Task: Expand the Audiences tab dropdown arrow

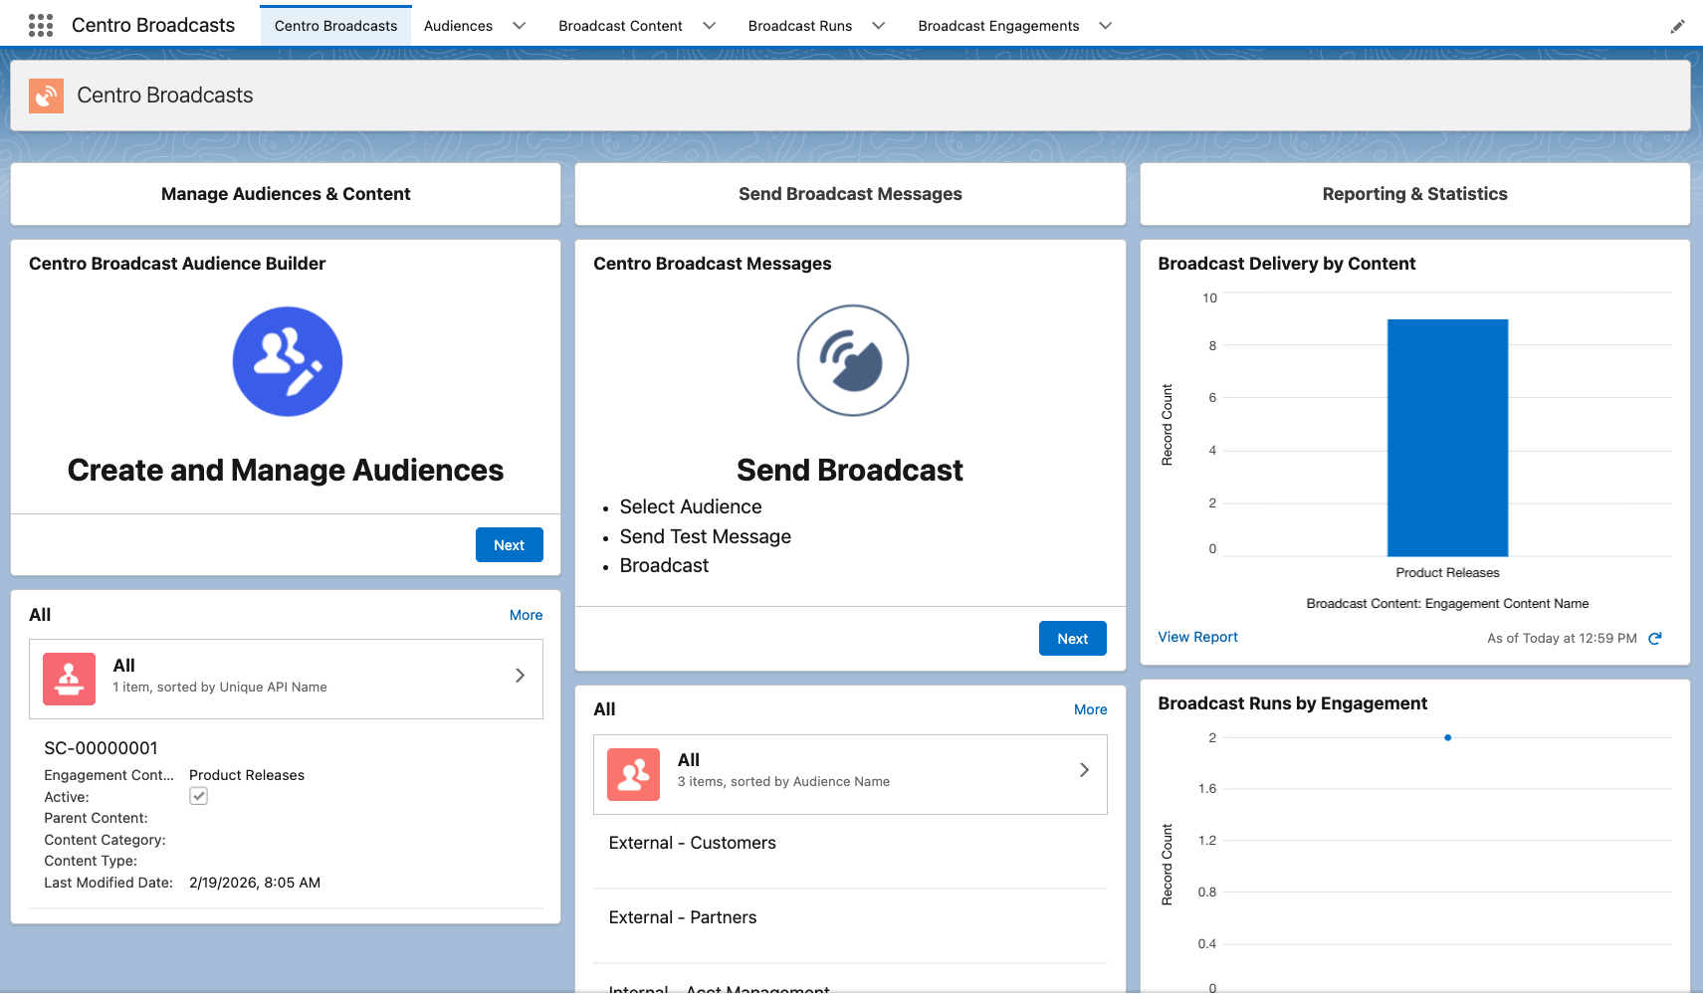Action: pyautogui.click(x=519, y=26)
